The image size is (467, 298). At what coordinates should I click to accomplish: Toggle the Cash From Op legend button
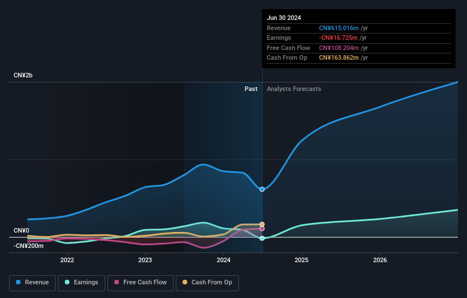tap(207, 283)
